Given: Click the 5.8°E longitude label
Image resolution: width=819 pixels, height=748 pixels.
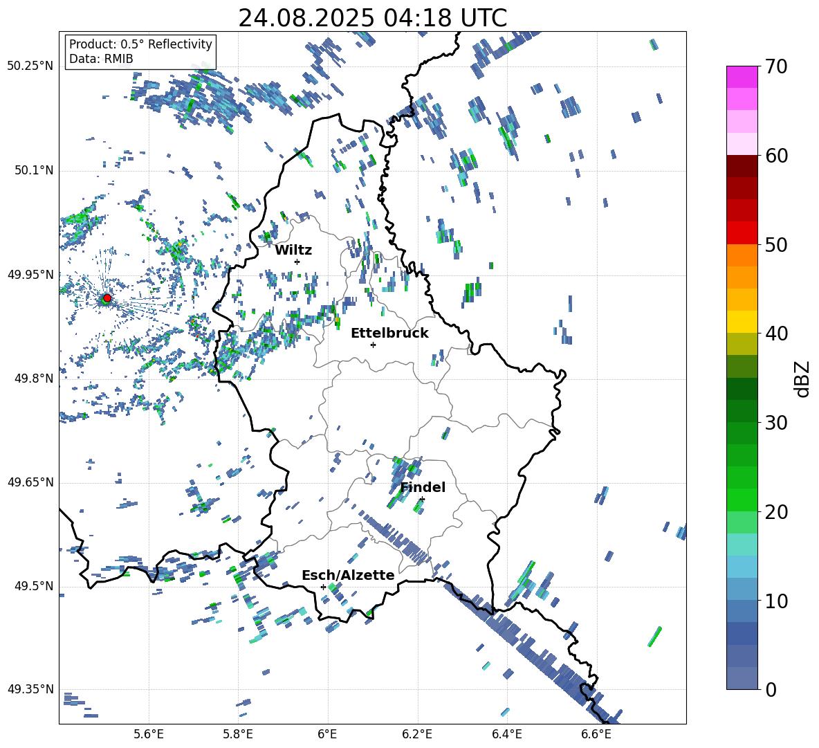Looking at the screenshot, I should coord(238,734).
